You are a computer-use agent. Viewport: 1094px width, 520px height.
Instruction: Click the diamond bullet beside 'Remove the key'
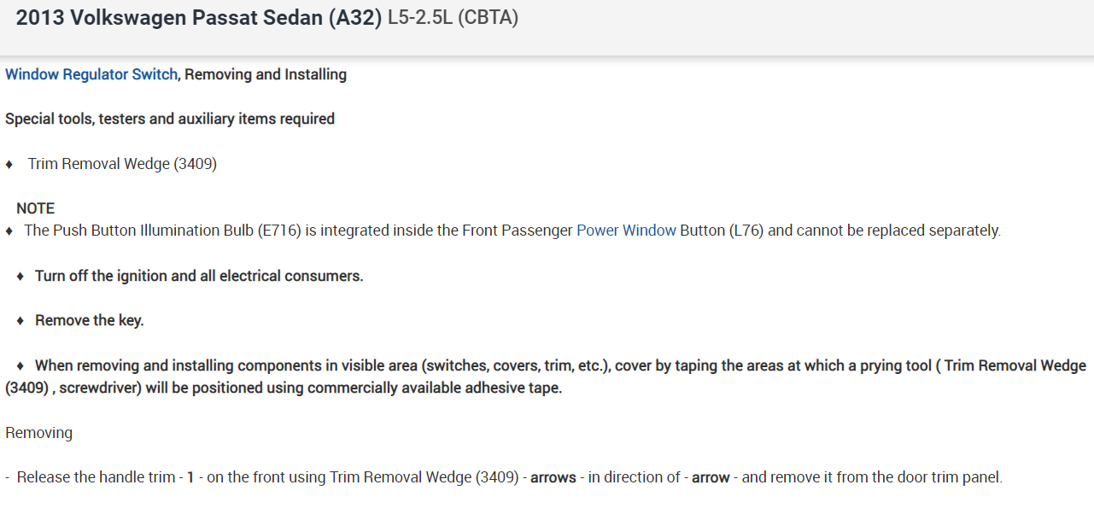pyautogui.click(x=20, y=321)
